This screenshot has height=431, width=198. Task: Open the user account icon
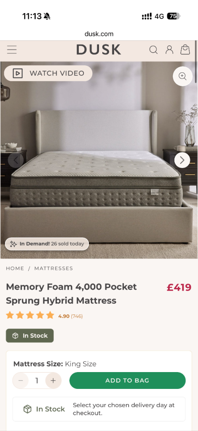point(169,50)
